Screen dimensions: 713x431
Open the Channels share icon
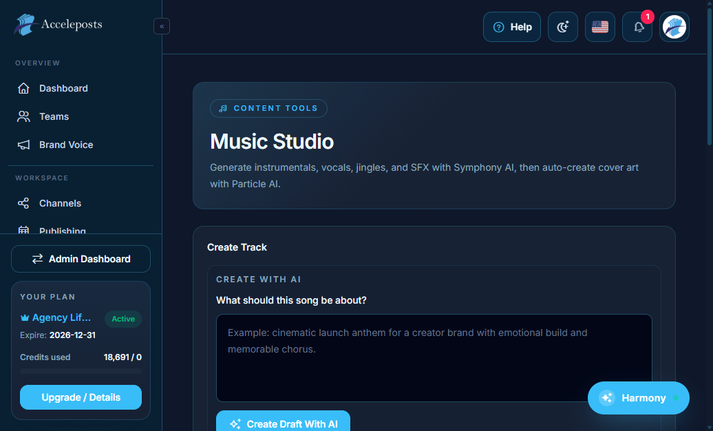tap(23, 203)
